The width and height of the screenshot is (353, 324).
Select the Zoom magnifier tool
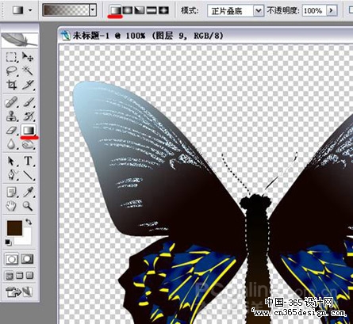click(28, 206)
